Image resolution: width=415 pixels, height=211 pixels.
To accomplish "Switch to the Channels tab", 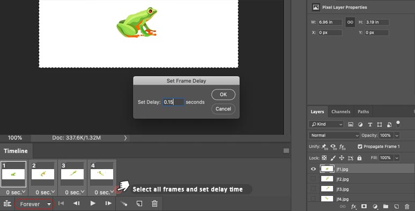I will tap(340, 112).
